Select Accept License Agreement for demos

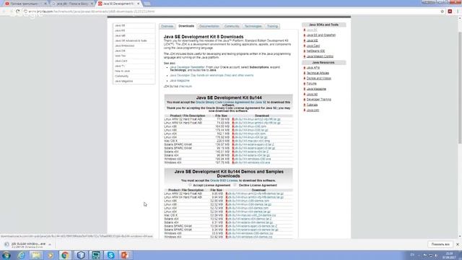[190, 185]
